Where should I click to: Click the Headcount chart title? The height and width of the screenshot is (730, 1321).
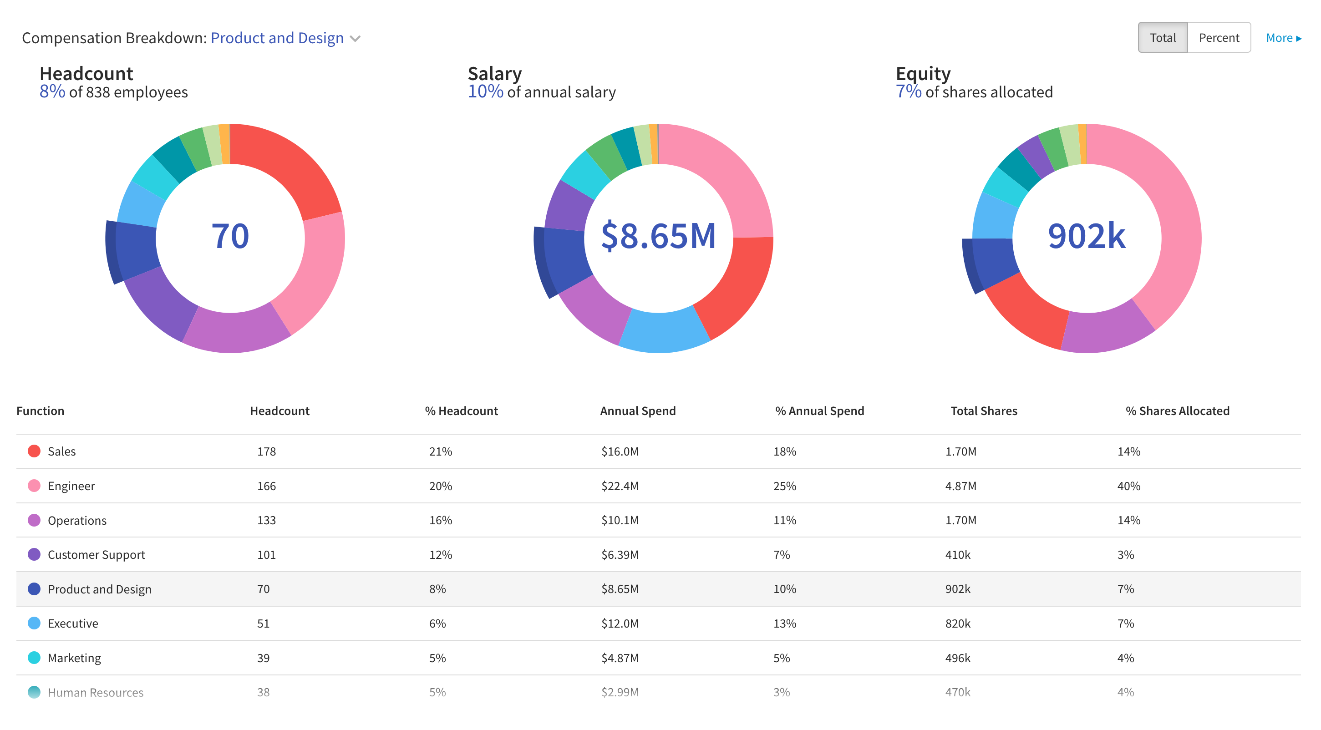point(86,74)
